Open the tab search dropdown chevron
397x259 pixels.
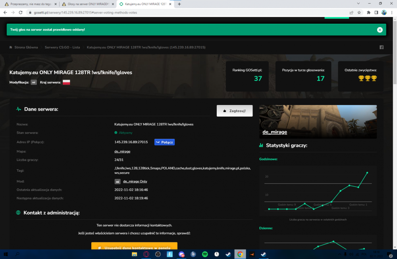[x=358, y=4]
